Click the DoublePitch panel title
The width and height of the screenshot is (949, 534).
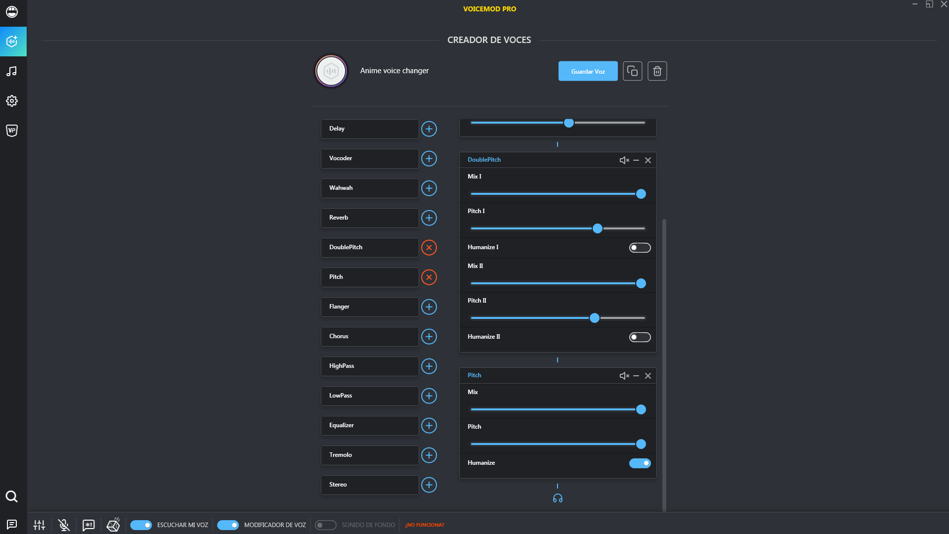point(484,160)
